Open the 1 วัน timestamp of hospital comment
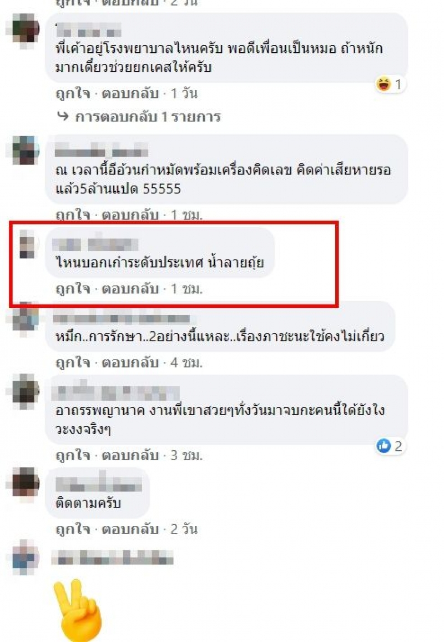The width and height of the screenshot is (444, 642). pyautogui.click(x=184, y=93)
